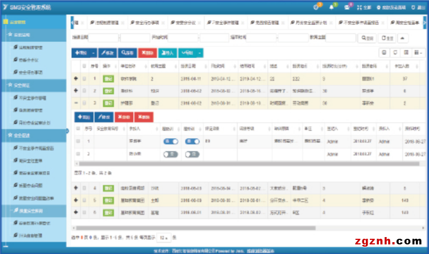Screen dimensions: 429x254
Task: Click the bell notifications icon in header
Action: coord(331,7)
